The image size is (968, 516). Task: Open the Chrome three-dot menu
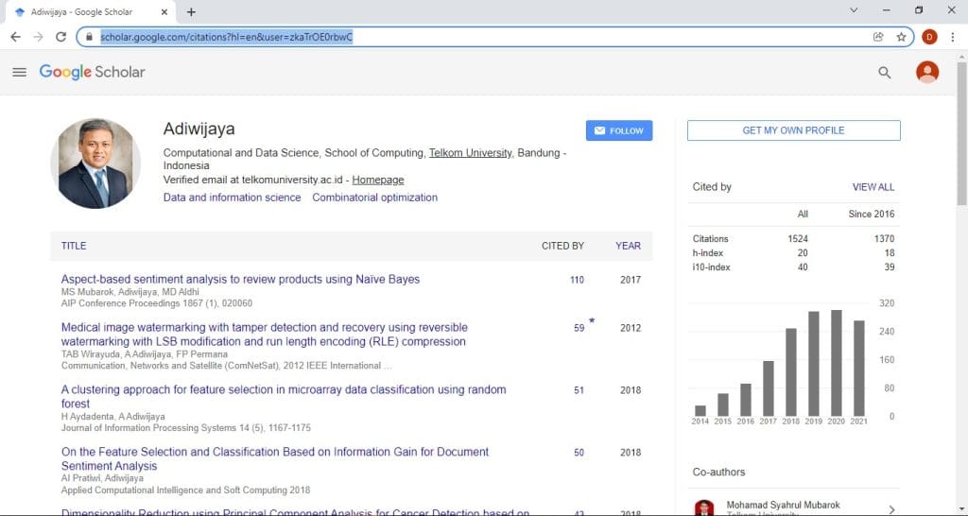[x=952, y=37]
